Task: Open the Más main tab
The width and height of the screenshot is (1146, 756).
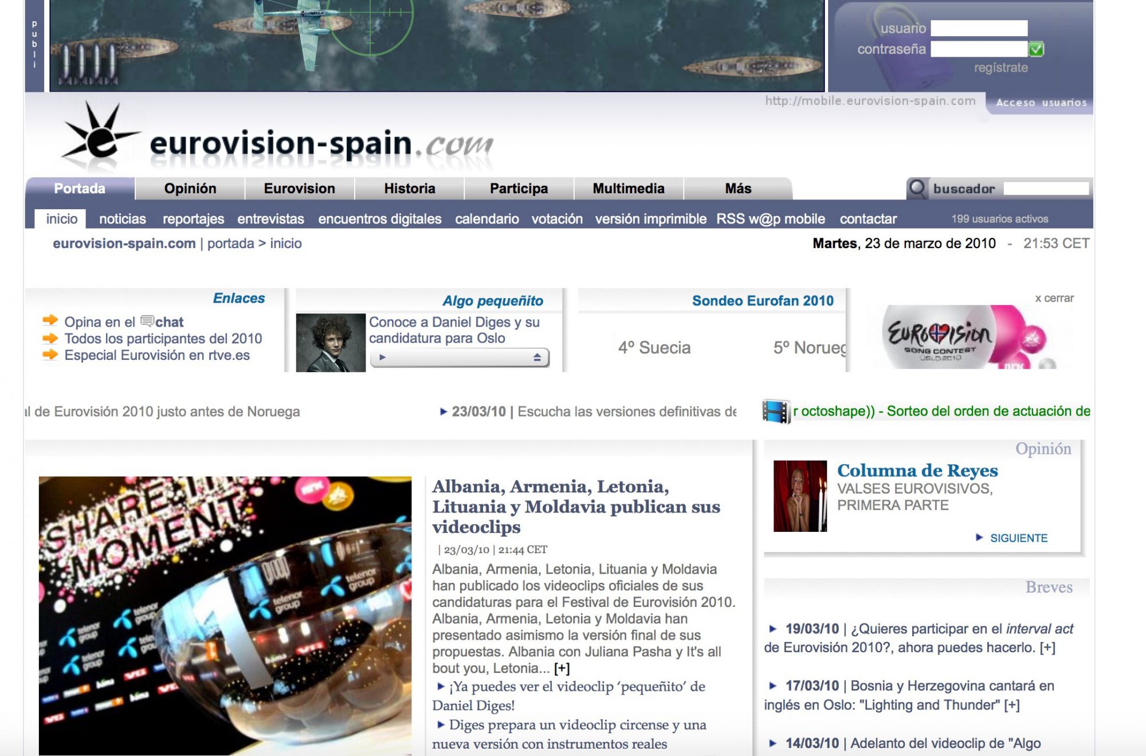Action: click(738, 189)
